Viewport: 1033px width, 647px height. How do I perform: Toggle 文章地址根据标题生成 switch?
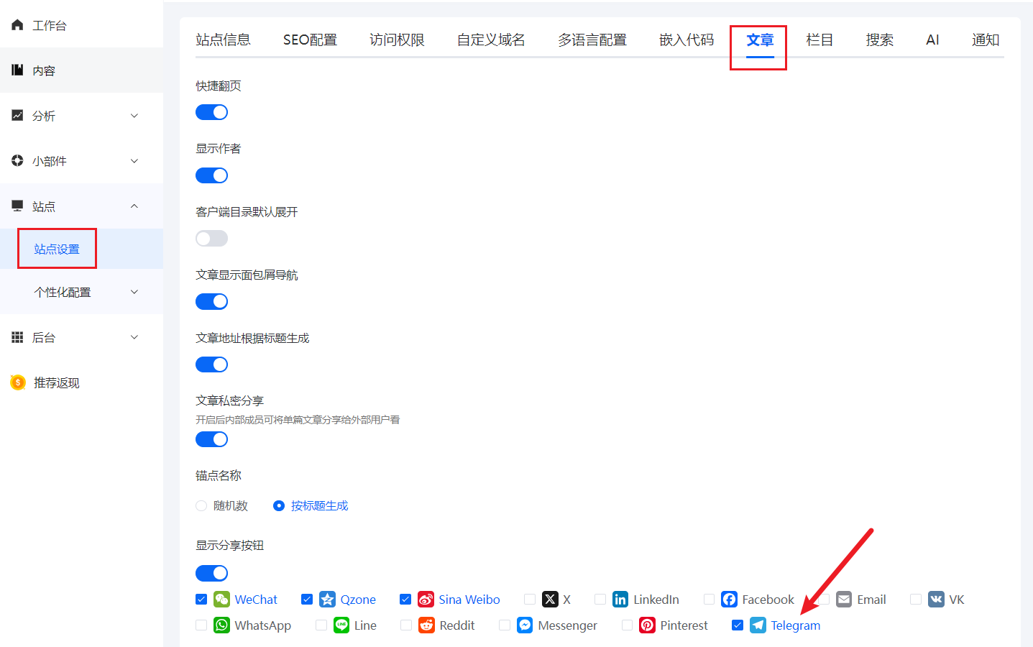[x=211, y=364]
